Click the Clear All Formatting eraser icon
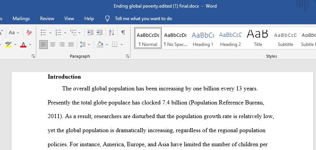 click(x=29, y=33)
